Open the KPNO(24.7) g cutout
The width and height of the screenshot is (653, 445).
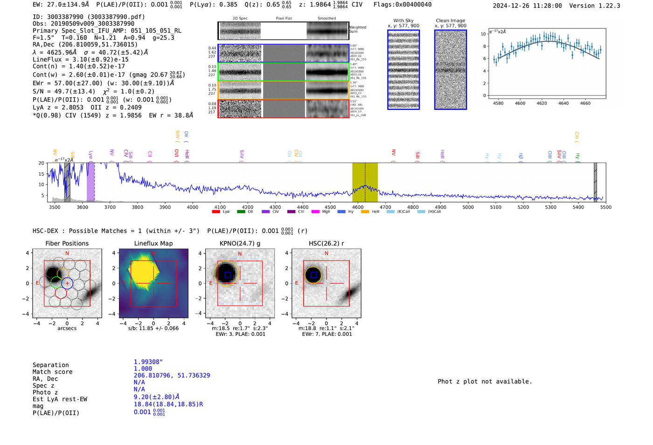click(x=240, y=283)
